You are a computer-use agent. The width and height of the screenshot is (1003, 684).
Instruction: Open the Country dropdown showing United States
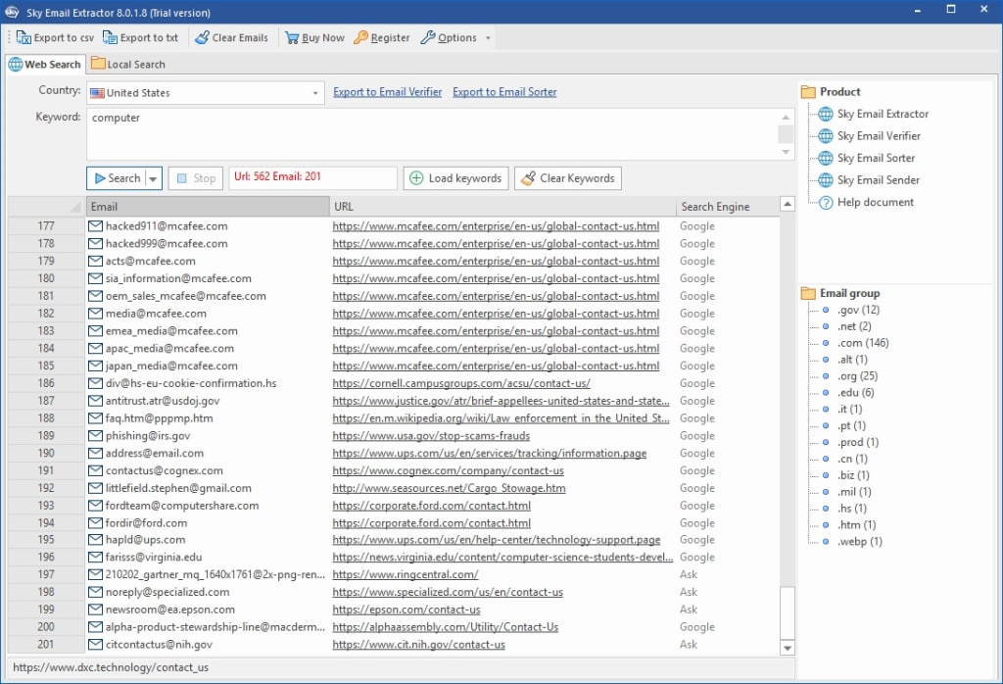pos(206,93)
